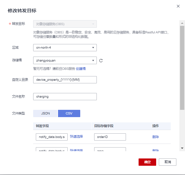Switch 文件类型 to JSON
The width and height of the screenshot is (185, 175).
tap(45, 113)
